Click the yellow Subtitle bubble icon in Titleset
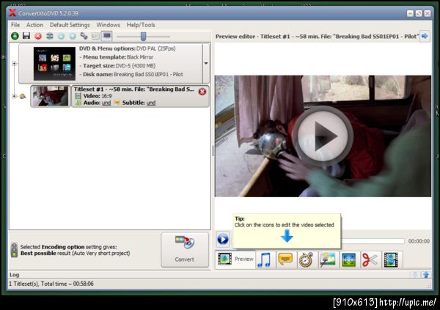The image size is (440, 310). tap(117, 103)
